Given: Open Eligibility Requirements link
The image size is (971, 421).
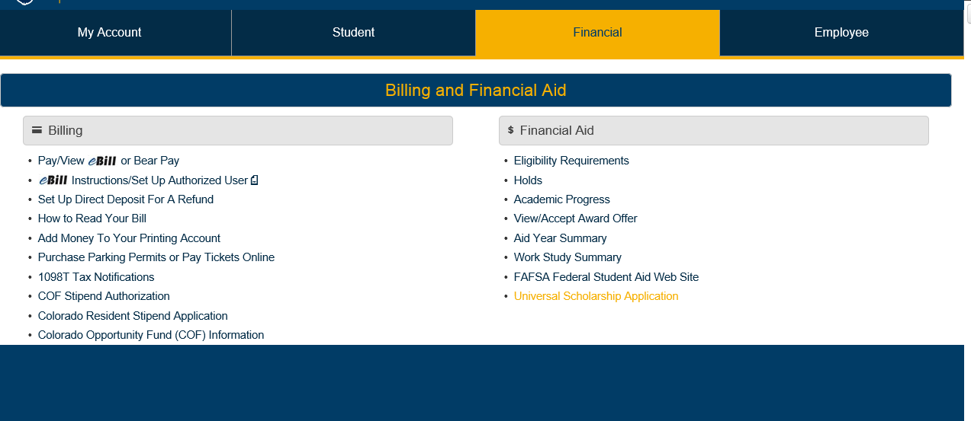Looking at the screenshot, I should [x=571, y=161].
